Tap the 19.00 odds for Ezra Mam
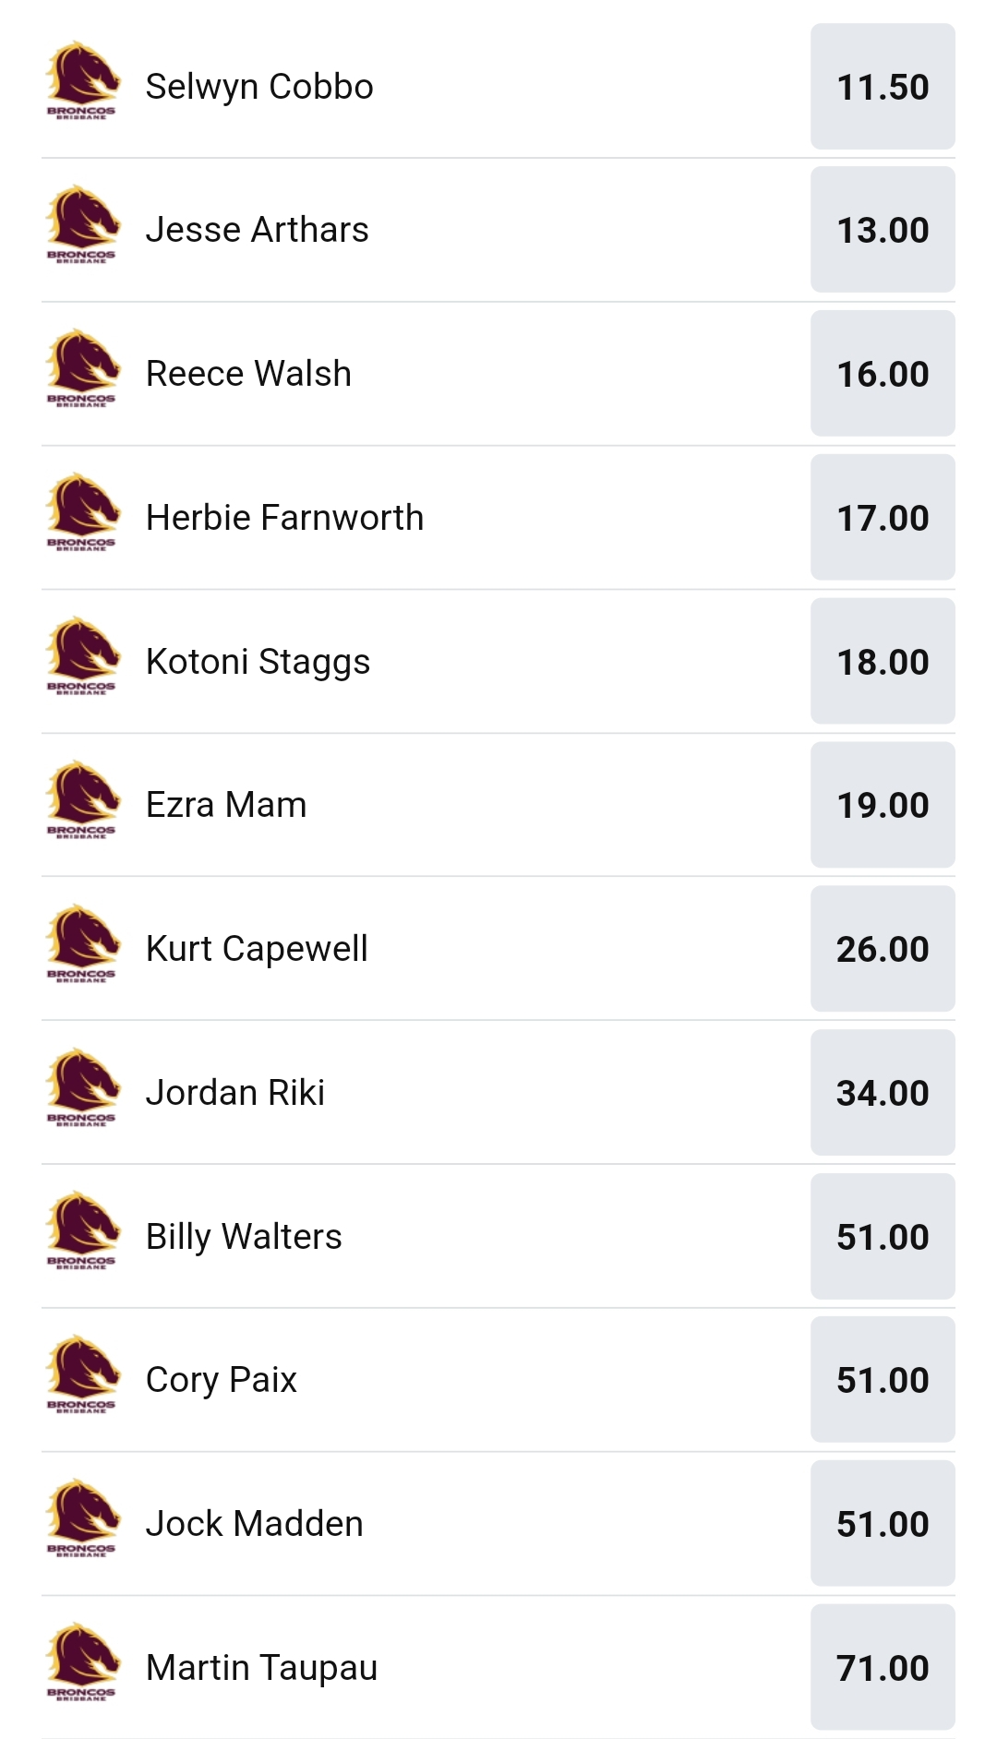The height and width of the screenshot is (1739, 997). coord(883,805)
